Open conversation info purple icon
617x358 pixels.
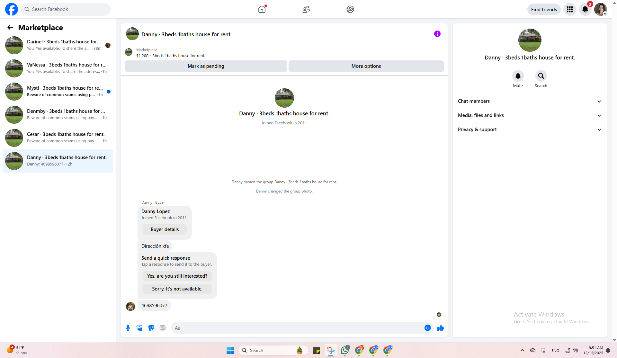(437, 34)
